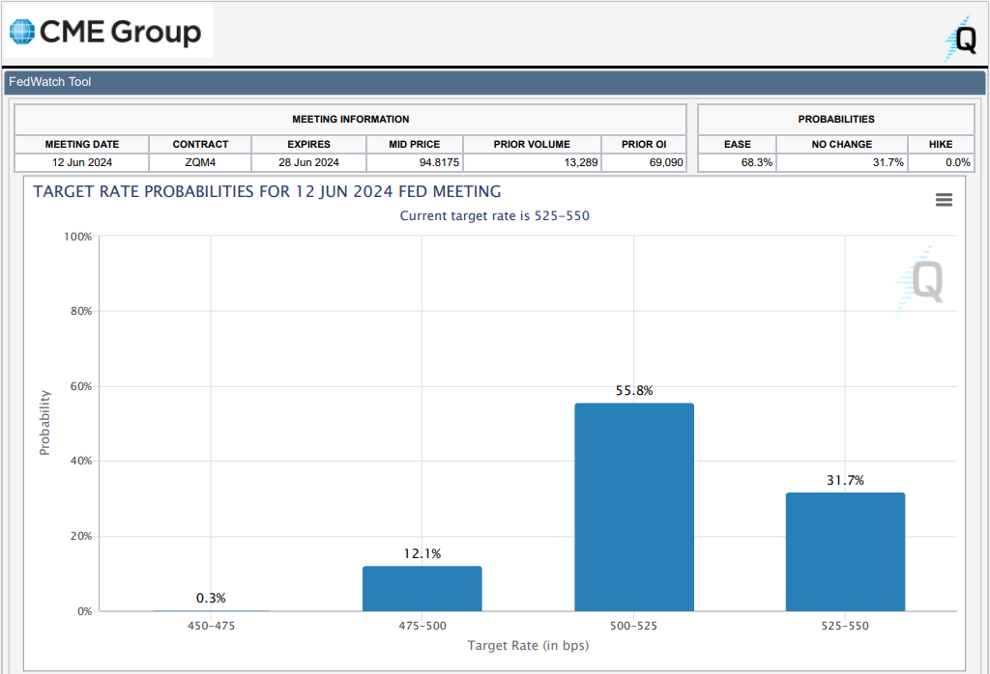Viewport: 990px width, 674px height.
Task: Select the 12 Jun 2024 meeting date cell
Action: coord(82,162)
